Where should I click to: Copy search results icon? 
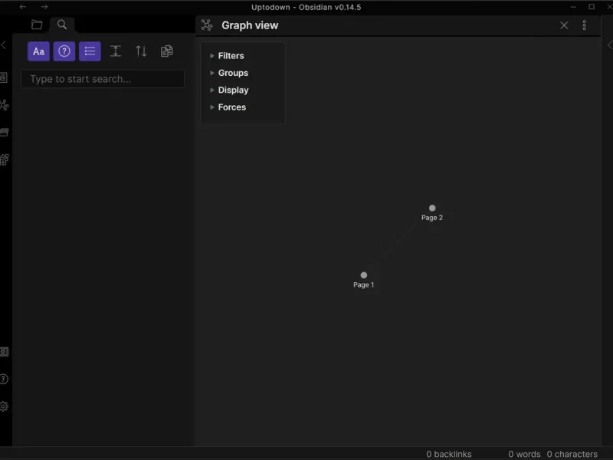tap(167, 51)
